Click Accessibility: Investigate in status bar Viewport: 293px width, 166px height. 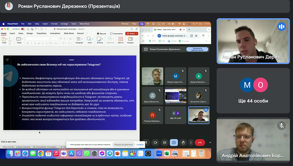click(x=45, y=147)
